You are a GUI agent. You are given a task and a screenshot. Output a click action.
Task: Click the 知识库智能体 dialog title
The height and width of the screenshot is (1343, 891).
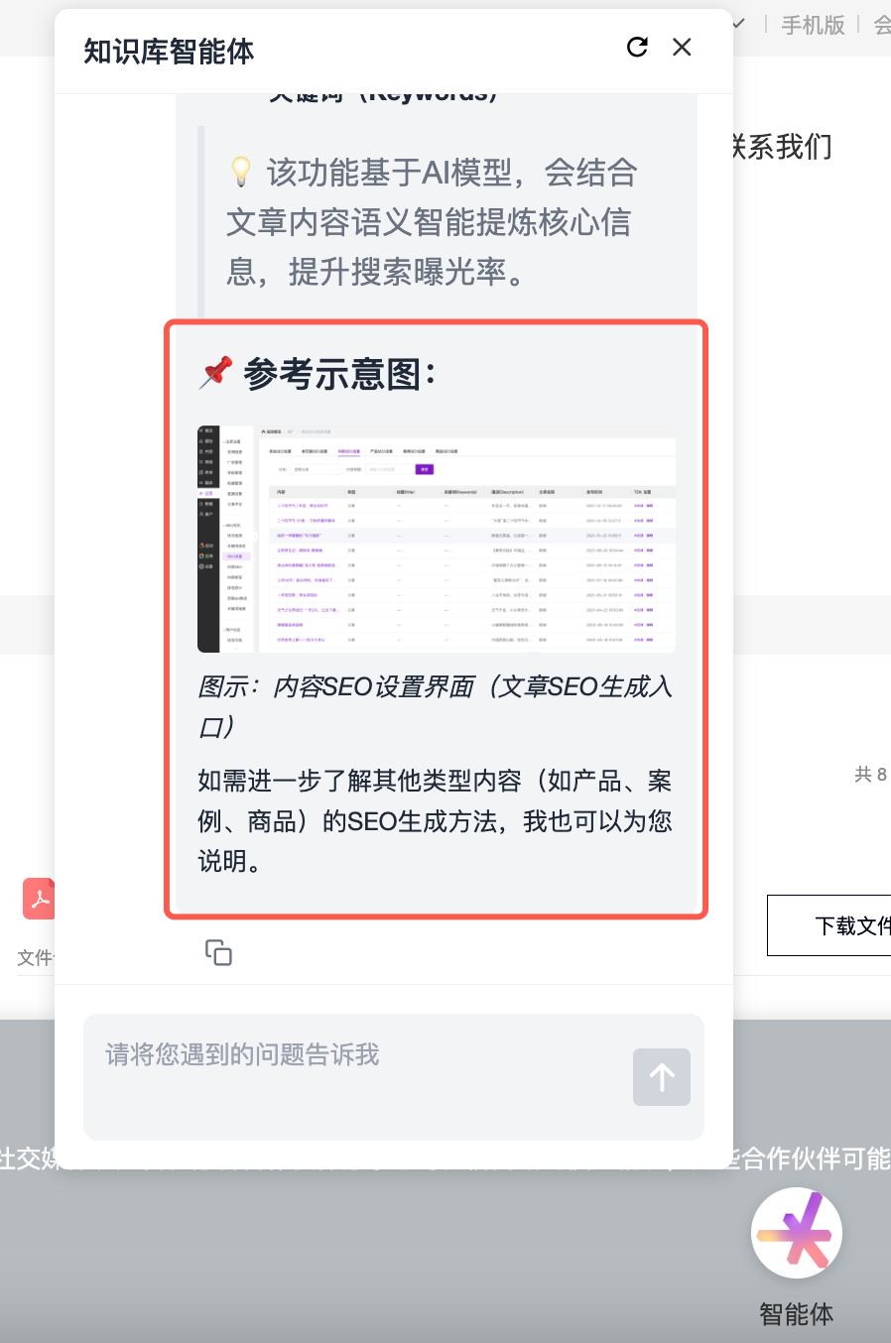169,52
